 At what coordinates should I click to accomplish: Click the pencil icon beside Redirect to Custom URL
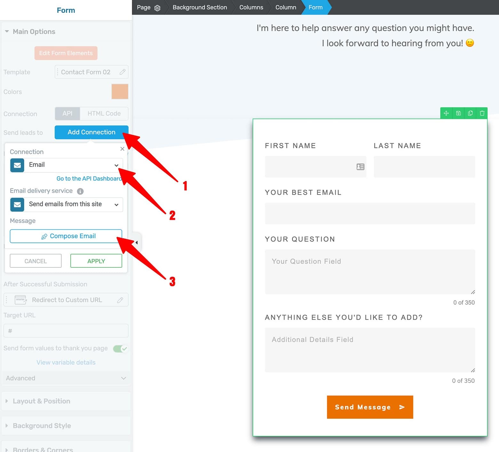[120, 300]
